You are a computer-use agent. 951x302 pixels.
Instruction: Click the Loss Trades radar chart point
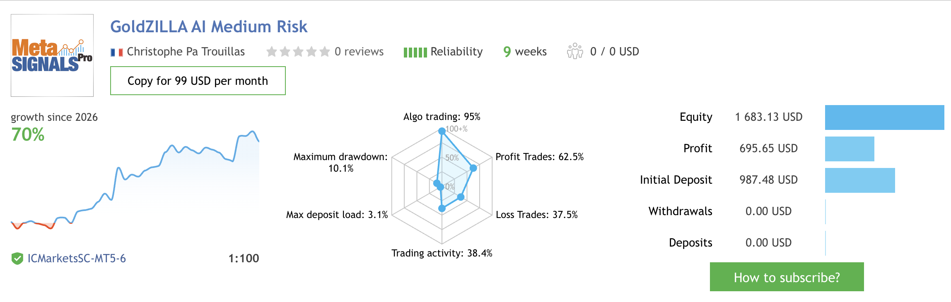tap(461, 197)
